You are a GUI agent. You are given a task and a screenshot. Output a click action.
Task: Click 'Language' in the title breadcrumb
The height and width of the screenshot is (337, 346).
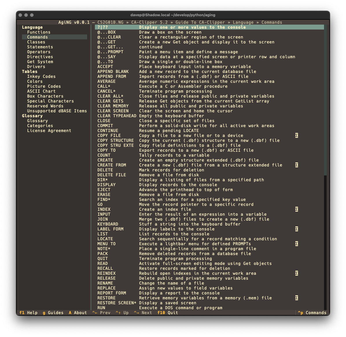click(243, 22)
